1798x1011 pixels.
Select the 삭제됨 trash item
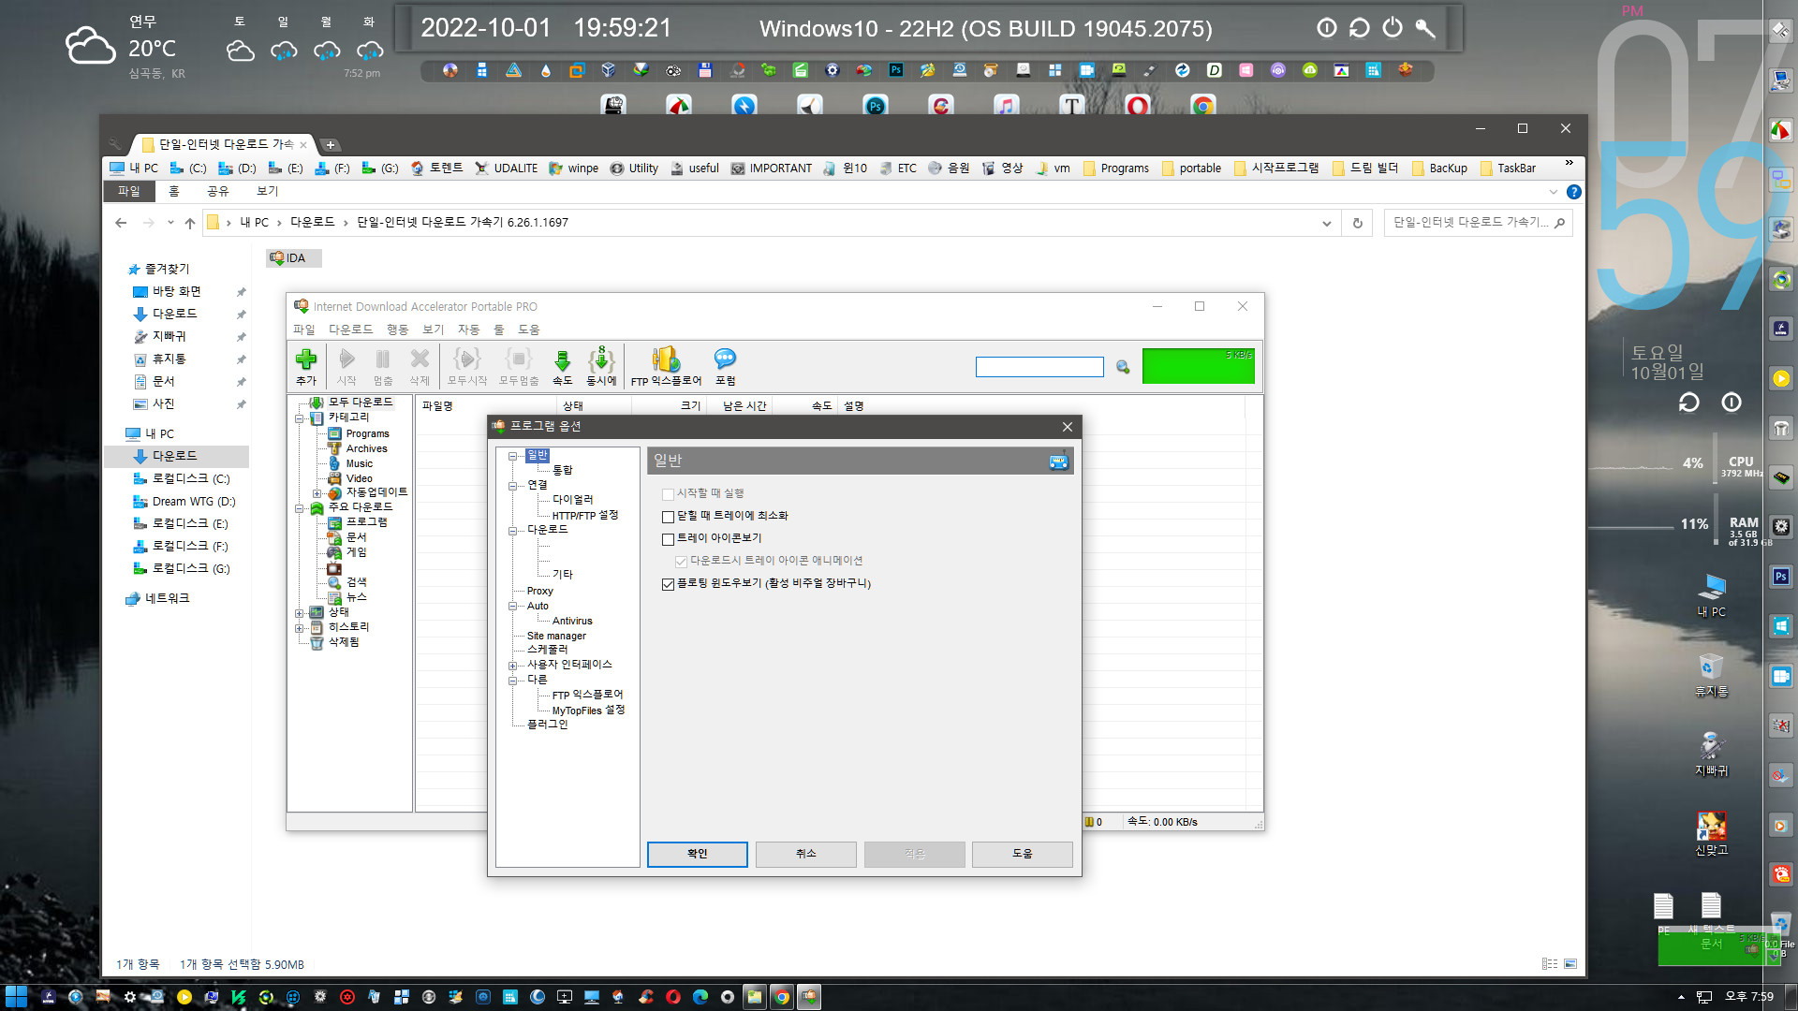point(343,642)
